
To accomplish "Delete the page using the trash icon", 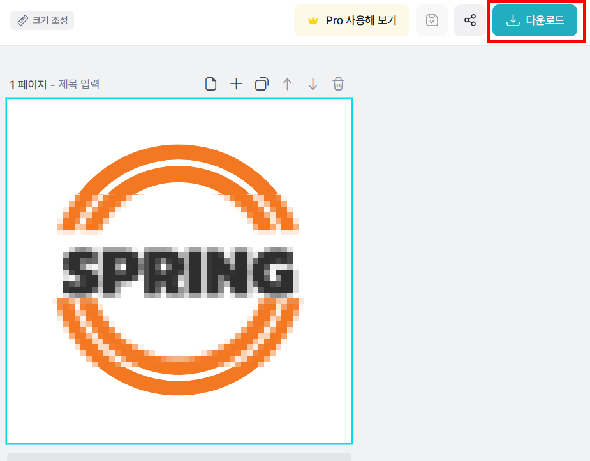I will 338,84.
